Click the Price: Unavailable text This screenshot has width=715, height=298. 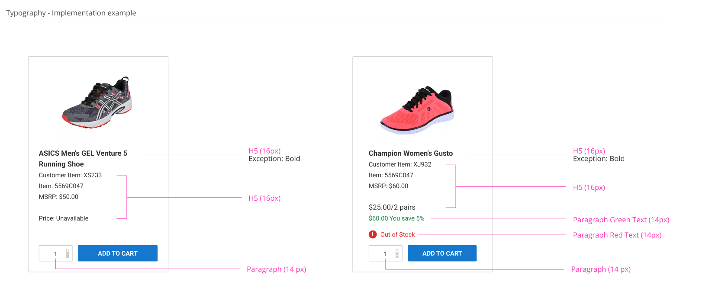64,218
